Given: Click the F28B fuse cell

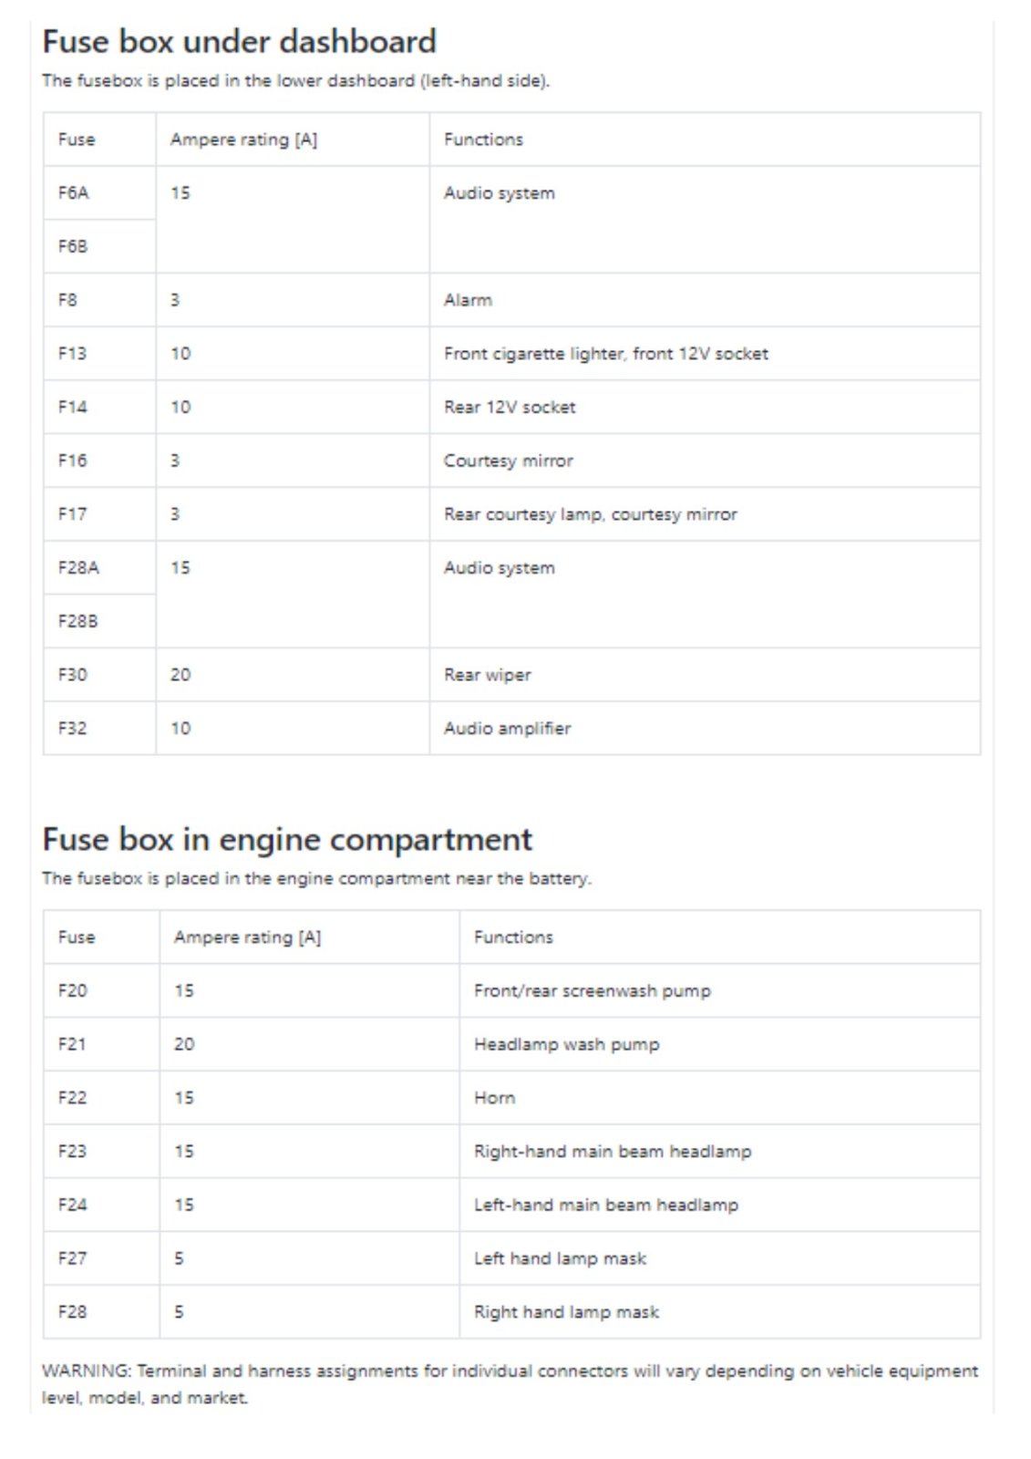Looking at the screenshot, I should tap(99, 621).
